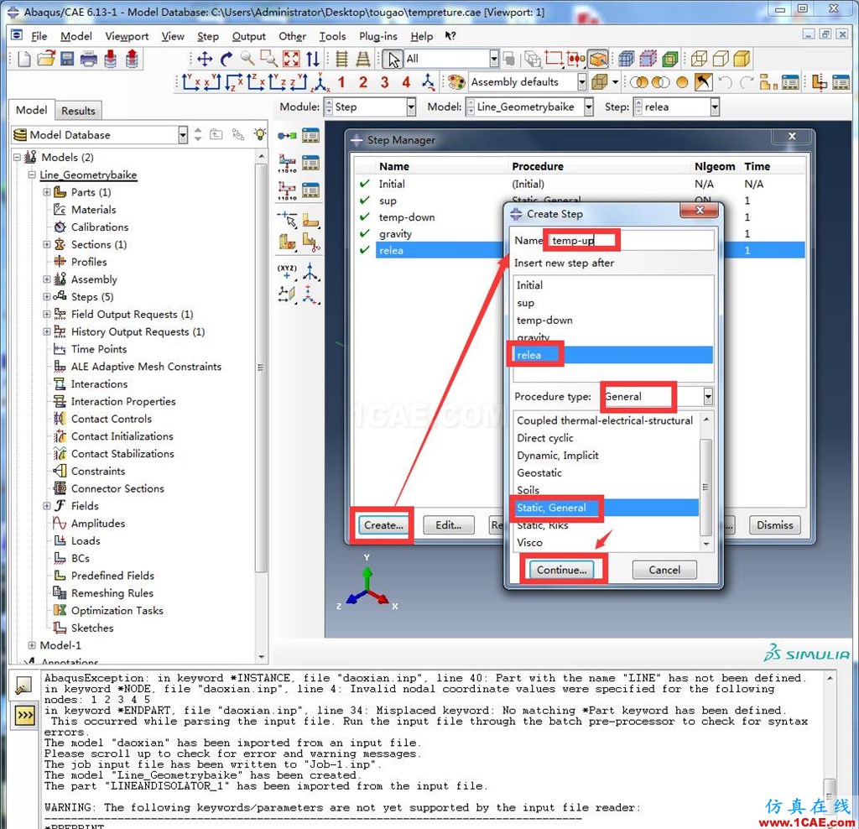Open the Step Manager toolbox icon
Viewport: 859px width, 829px height.
310,135
